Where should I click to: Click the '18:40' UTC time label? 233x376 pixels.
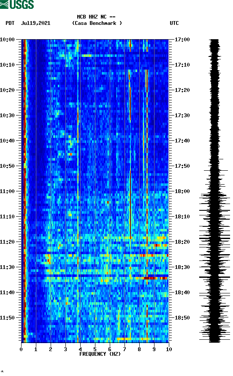pos(182,292)
